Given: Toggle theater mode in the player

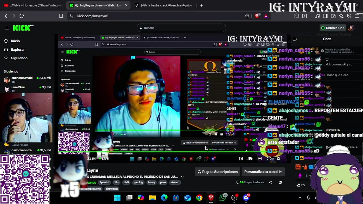Looking at the screenshot, I should (259, 159).
